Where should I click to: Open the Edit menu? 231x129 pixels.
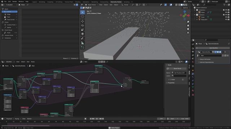point(9,1)
